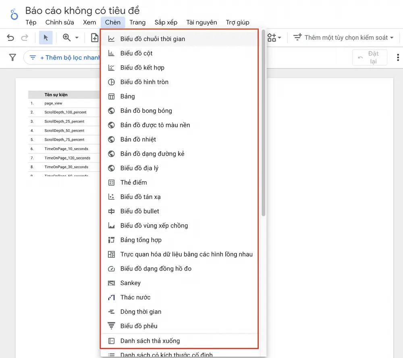
Task: Select the "TimeOnPage_30_seconds" row
Action: click(x=64, y=167)
